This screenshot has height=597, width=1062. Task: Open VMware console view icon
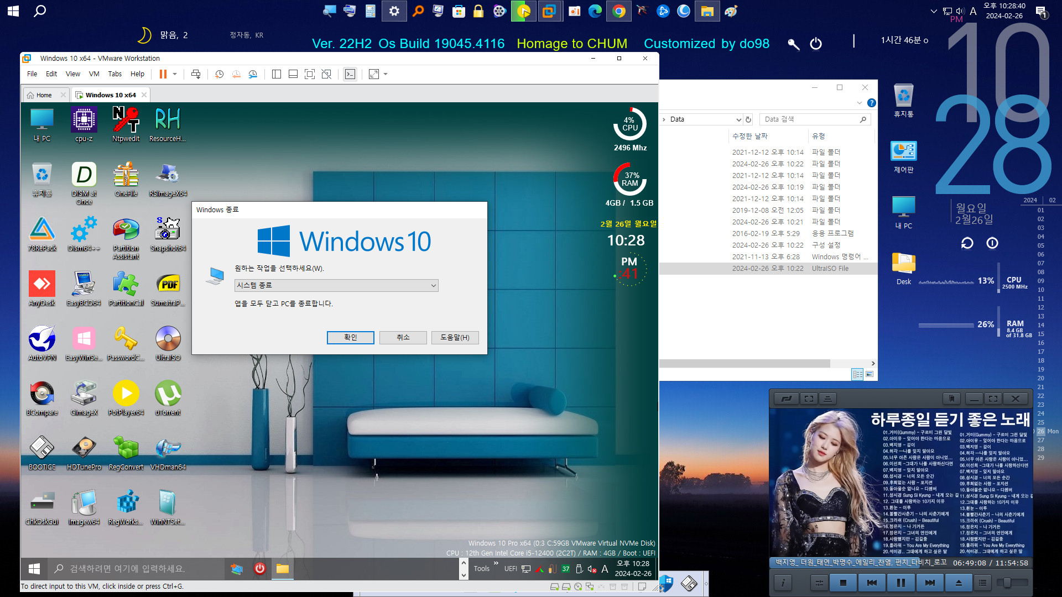[350, 74]
